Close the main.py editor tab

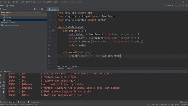(58, 9)
